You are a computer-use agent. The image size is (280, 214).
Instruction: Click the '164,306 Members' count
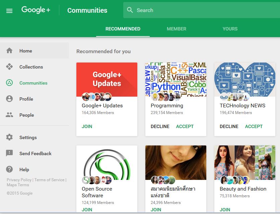pos(98,113)
